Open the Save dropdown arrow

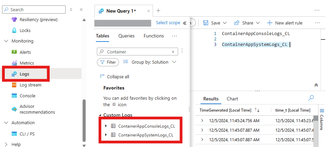point(225,23)
